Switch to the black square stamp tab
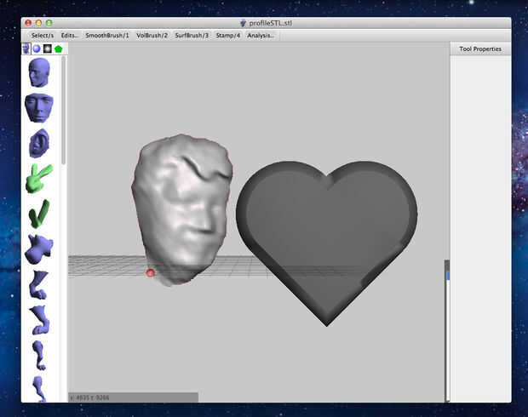Viewport: 528px width, 417px height. (48, 49)
